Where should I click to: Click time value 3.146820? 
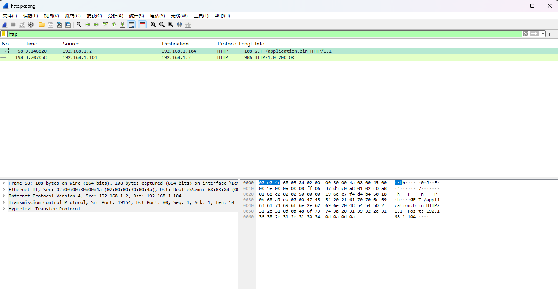coord(36,51)
